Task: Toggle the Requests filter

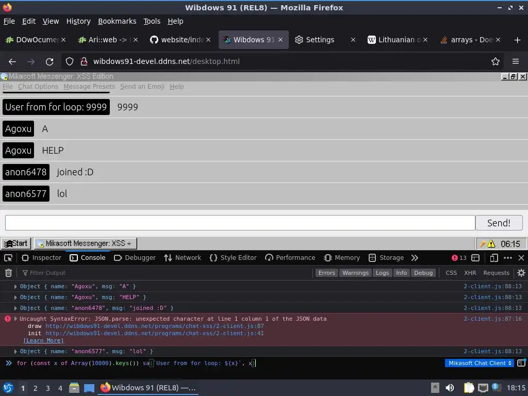Action: tap(496, 273)
